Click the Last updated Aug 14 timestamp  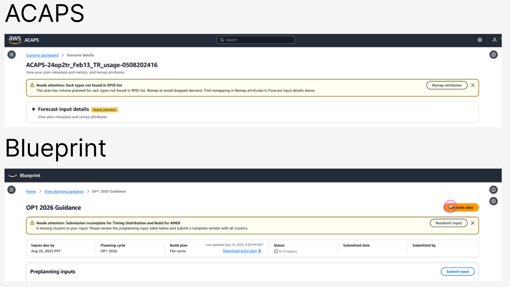click(x=234, y=245)
